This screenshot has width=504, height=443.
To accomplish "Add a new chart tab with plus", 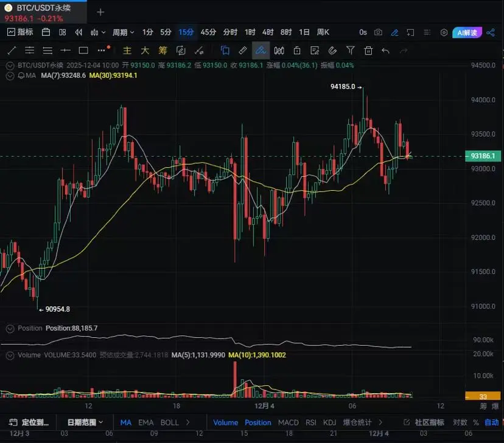I will (x=100, y=12).
